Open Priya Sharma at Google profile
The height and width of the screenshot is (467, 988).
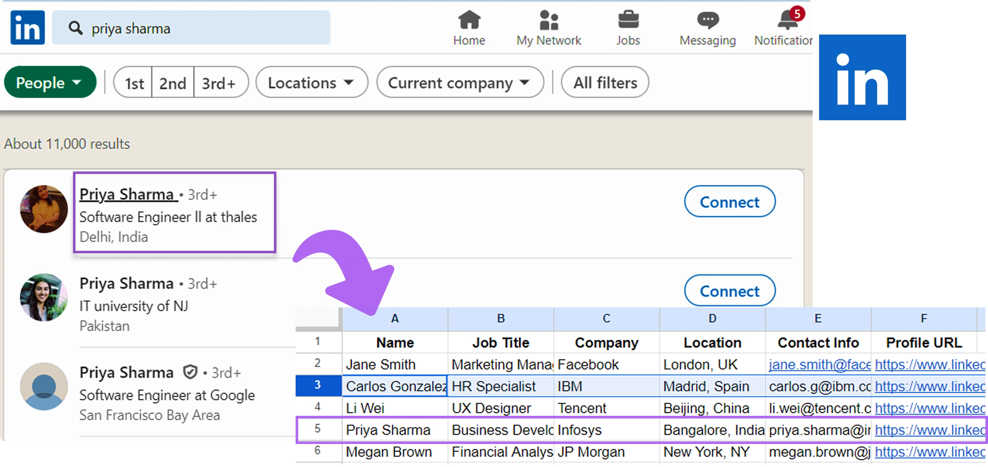click(x=127, y=372)
